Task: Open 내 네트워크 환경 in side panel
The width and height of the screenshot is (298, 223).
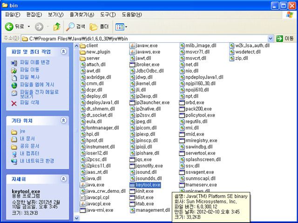Action: pyautogui.click(x=37, y=161)
